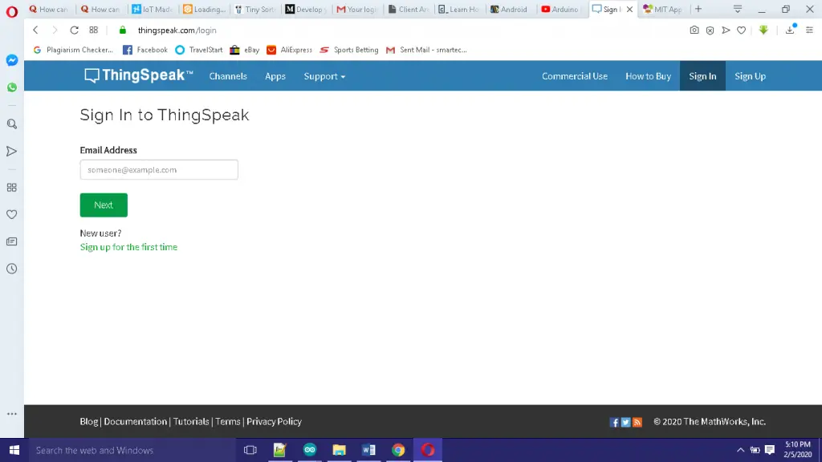The width and height of the screenshot is (822, 462).
Task: Open the green download extension icon
Action: (763, 30)
